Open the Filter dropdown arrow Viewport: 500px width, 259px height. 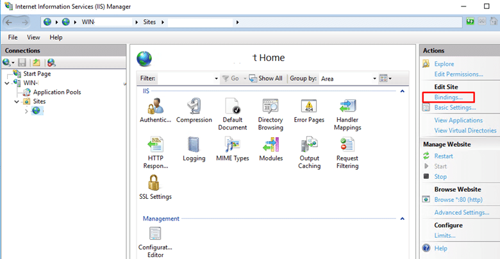[216, 78]
